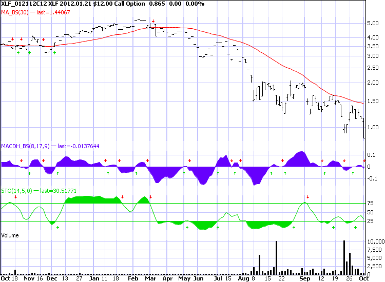The height and width of the screenshot is (282, 385).
Task: Click the tallest volume bar near Aug 22
Action: pyautogui.click(x=276, y=256)
